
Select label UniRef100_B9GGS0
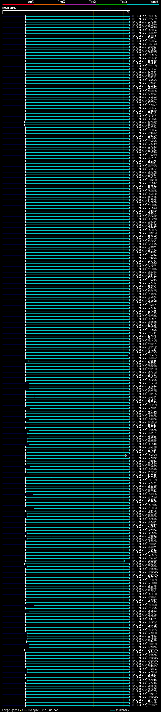pos(144,58)
